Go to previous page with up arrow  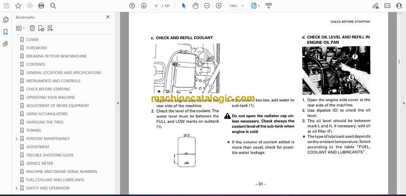[x=132, y=6]
